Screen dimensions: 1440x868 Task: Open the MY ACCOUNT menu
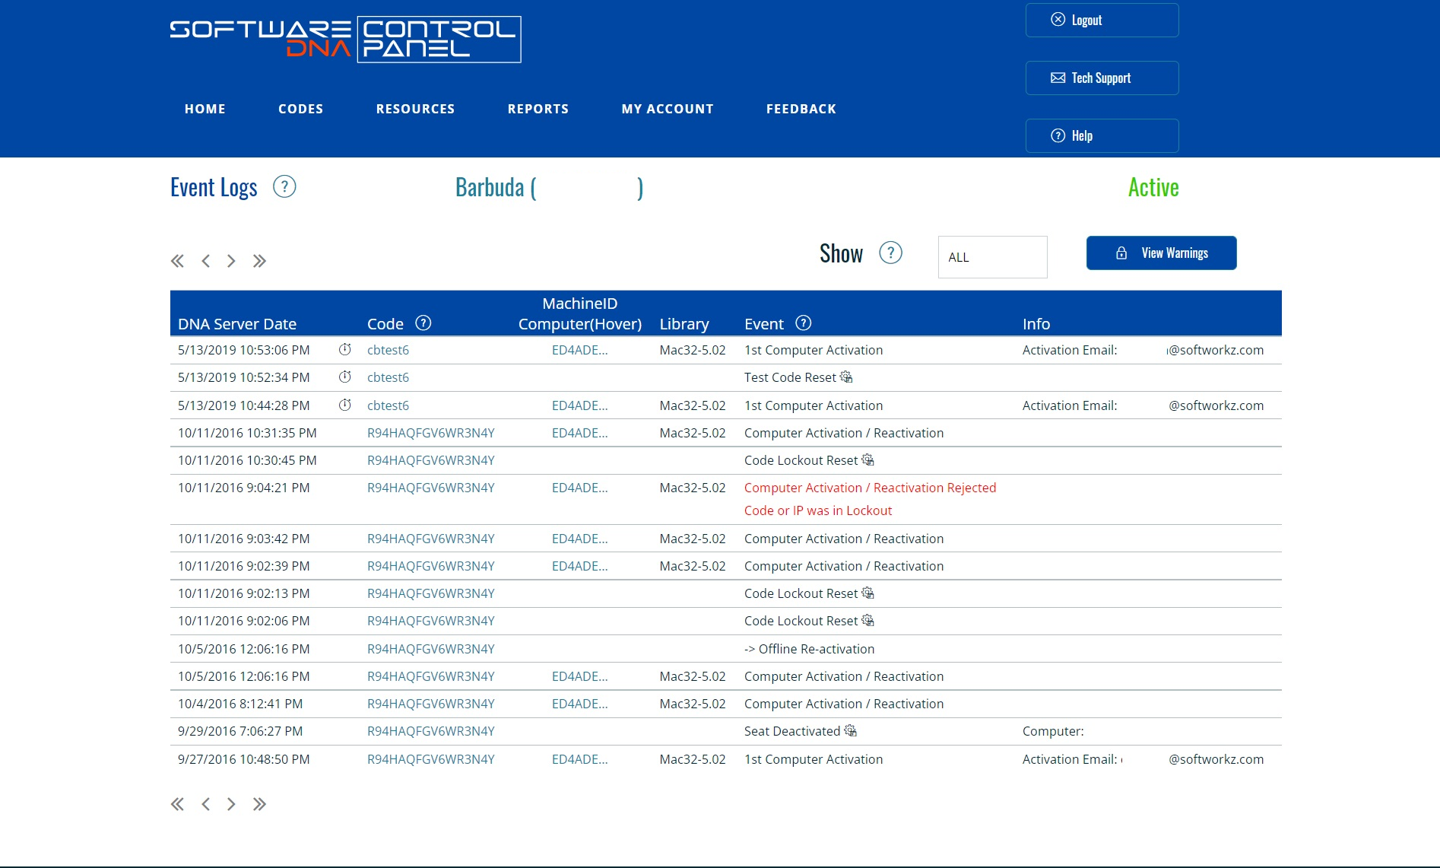(x=668, y=109)
